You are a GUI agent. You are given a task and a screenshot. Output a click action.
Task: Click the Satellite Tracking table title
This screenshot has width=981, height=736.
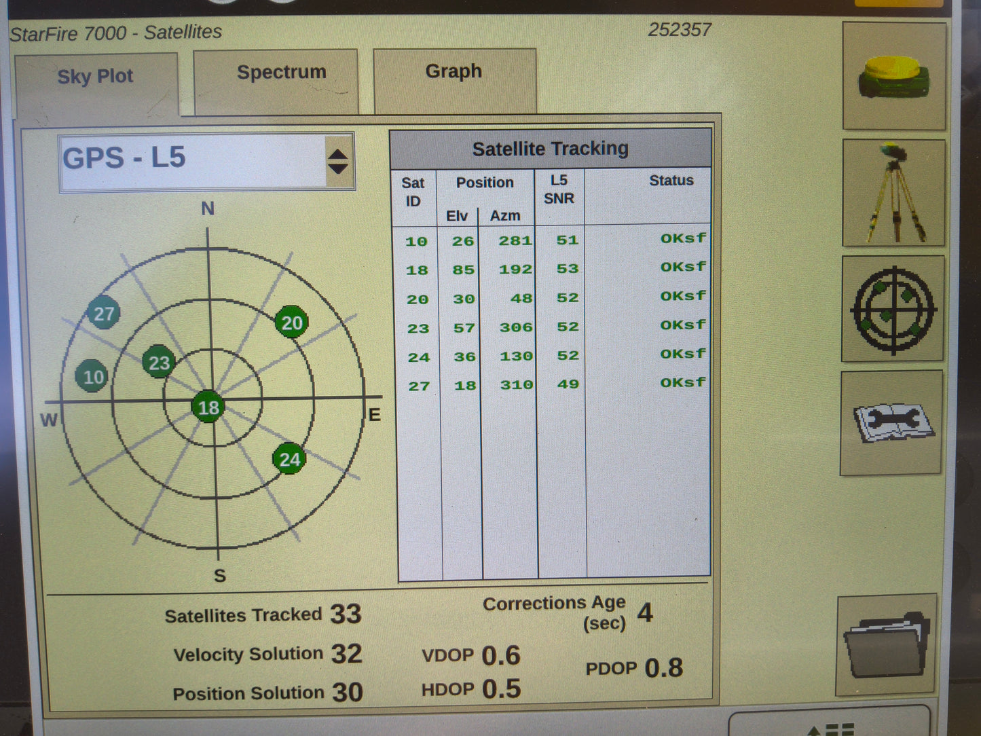pyautogui.click(x=551, y=149)
